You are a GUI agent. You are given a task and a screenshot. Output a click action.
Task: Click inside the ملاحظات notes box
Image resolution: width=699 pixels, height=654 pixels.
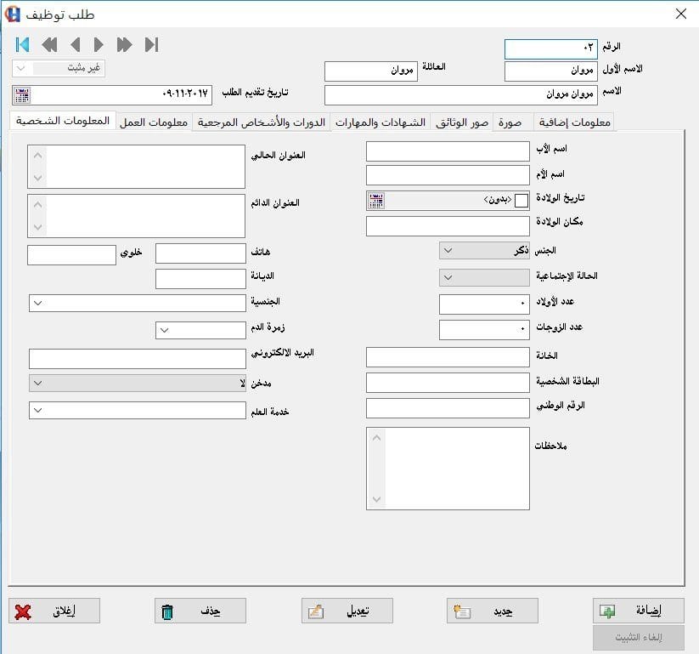tap(448, 469)
